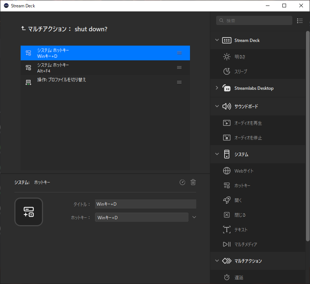310x284 pixels.
Task: Select the Alt+F4 hotkey action row
Action: (105, 68)
